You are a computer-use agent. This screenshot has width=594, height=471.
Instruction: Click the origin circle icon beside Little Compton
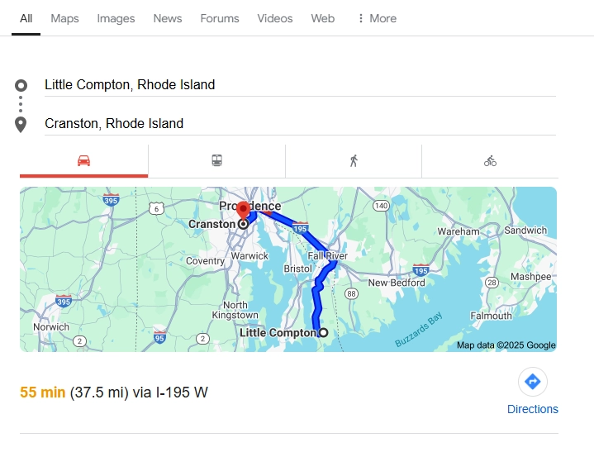(21, 85)
